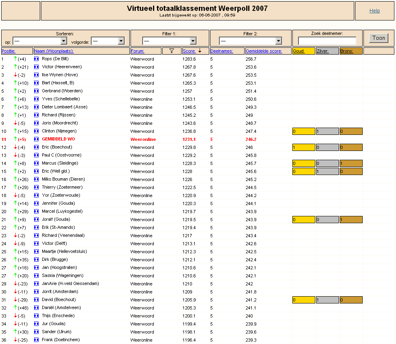Sort by the Score column header

189,51
